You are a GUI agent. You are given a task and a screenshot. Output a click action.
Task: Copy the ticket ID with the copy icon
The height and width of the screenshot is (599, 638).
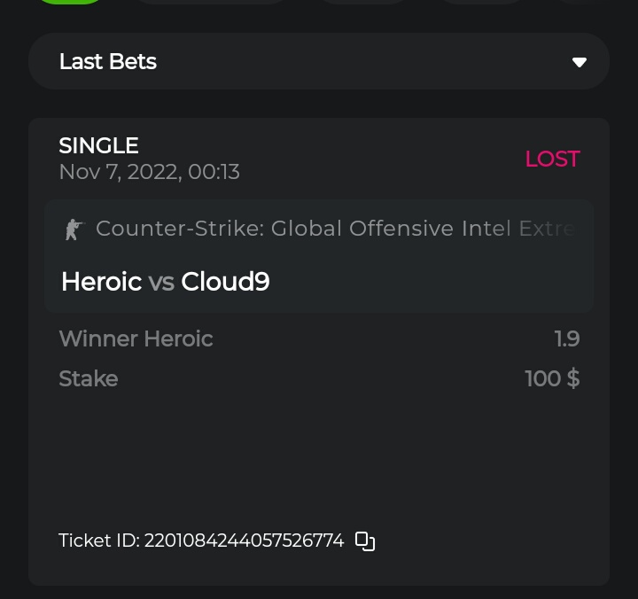tap(365, 541)
